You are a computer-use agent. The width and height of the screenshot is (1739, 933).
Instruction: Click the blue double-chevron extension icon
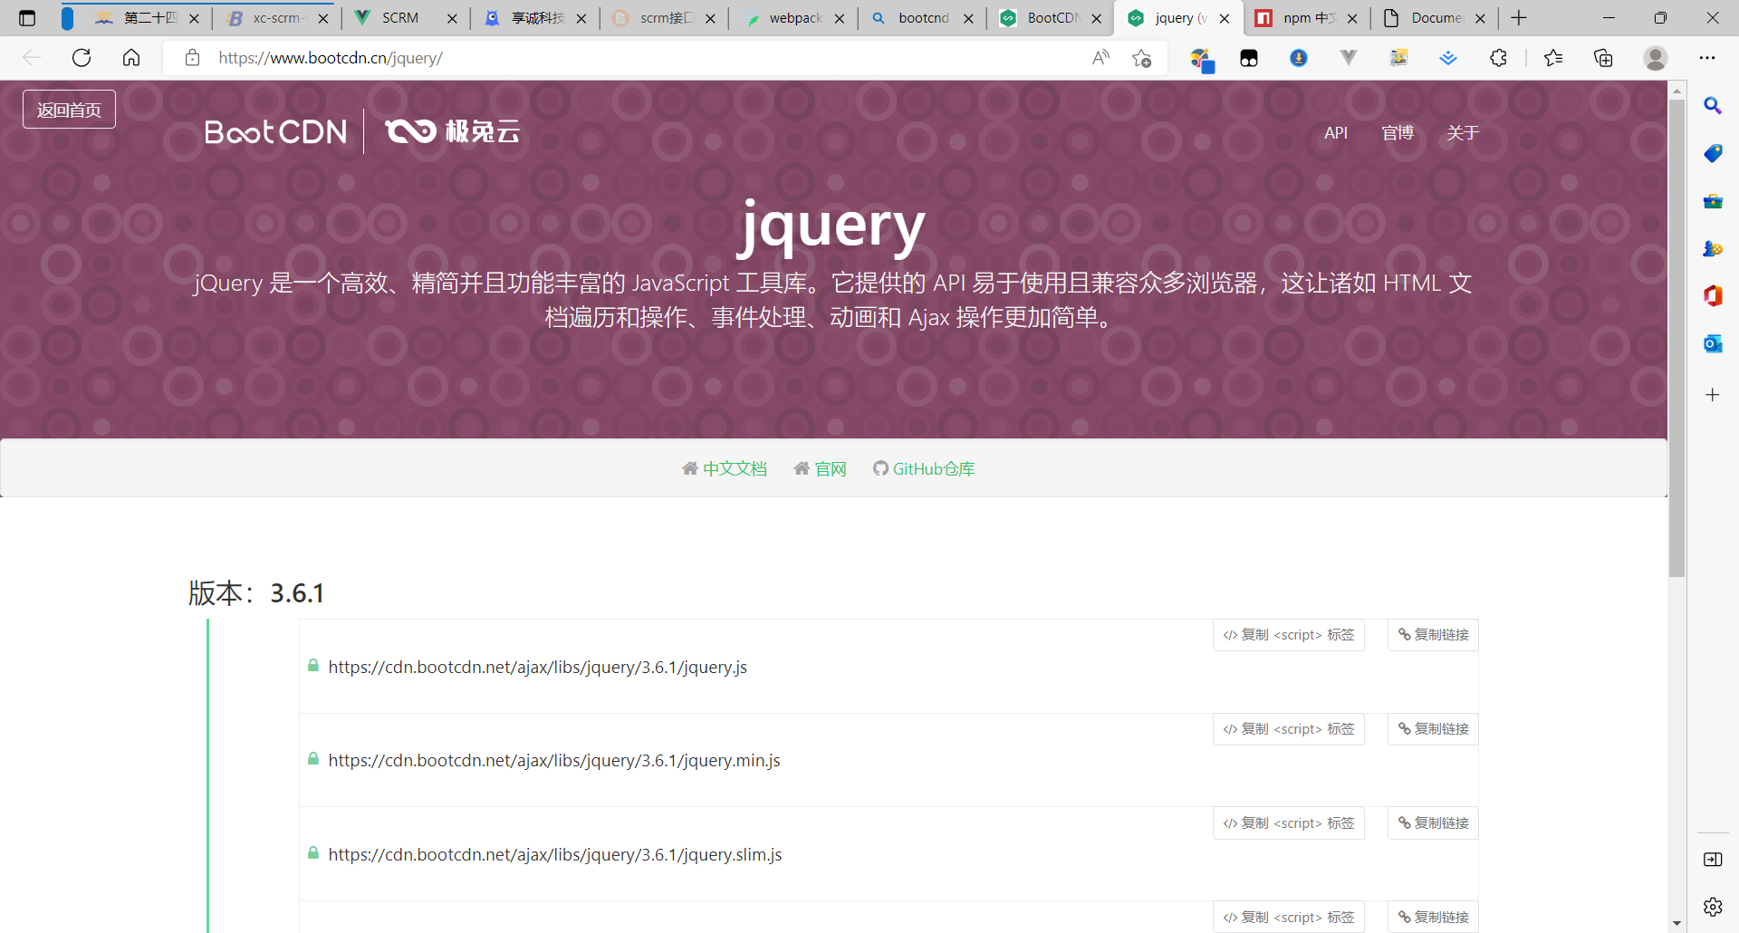[x=1448, y=58]
